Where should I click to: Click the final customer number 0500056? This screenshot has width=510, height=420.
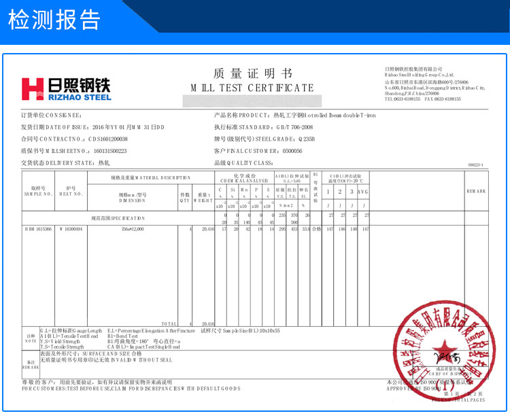(x=292, y=150)
